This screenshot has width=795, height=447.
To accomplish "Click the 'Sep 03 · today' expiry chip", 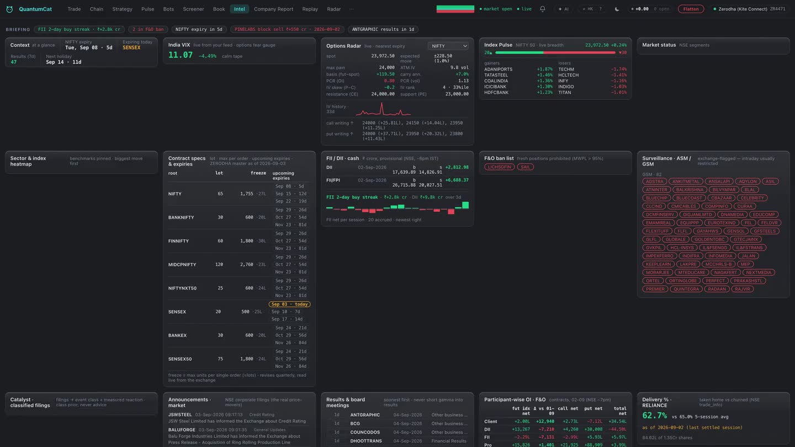I will click(290, 304).
